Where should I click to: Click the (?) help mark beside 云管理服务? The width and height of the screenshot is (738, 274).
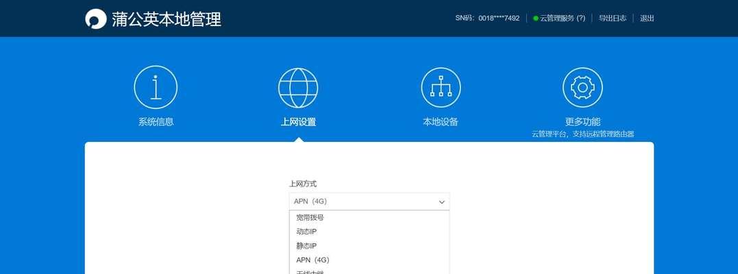pos(581,18)
